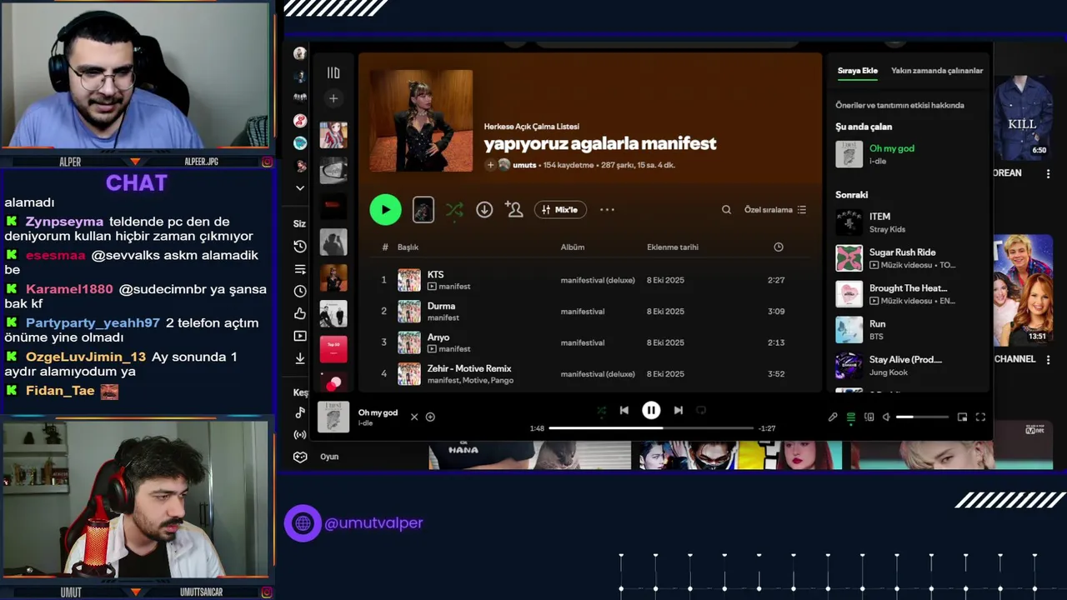
Task: Open the Music note icon in sidebar
Action: click(300, 412)
